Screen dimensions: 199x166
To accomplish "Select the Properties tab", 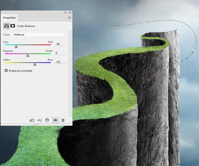I will (x=9, y=17).
